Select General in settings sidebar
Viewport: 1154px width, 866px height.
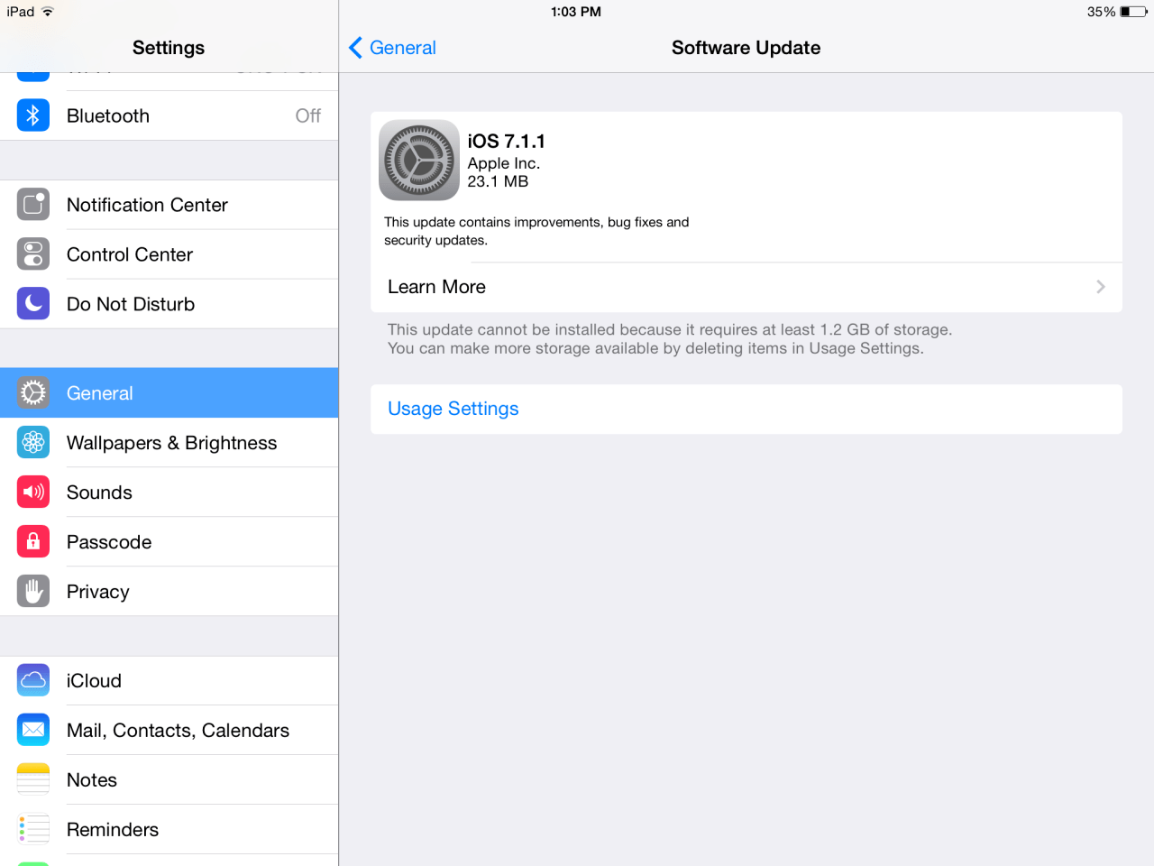169,393
